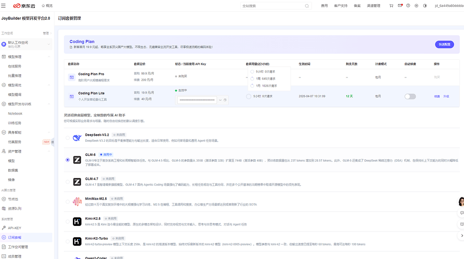
Task: Open the 渠道管理 menu
Action: pyautogui.click(x=373, y=5)
